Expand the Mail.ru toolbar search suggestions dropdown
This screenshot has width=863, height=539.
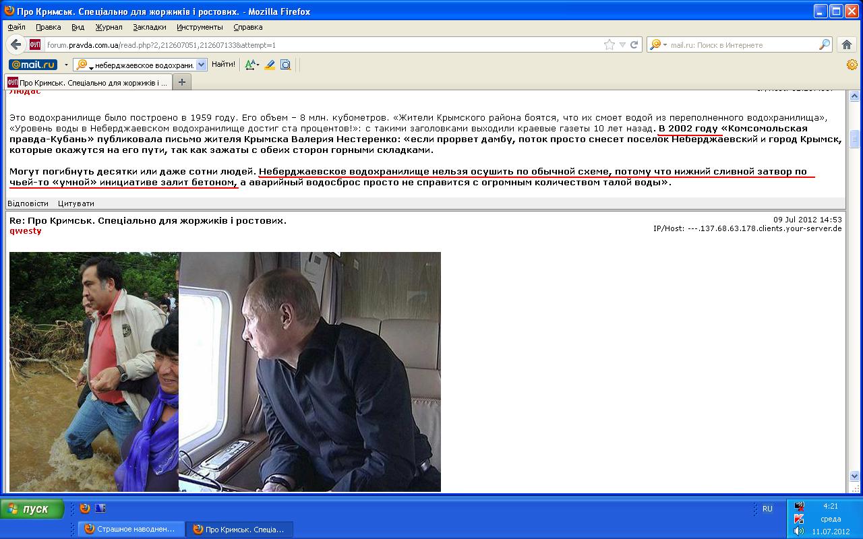point(201,65)
